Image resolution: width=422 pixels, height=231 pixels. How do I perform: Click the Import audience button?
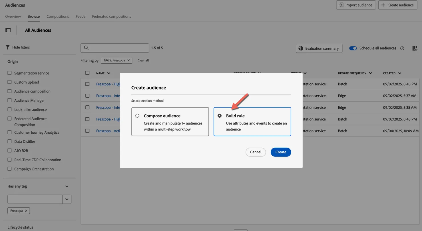[x=356, y=5]
